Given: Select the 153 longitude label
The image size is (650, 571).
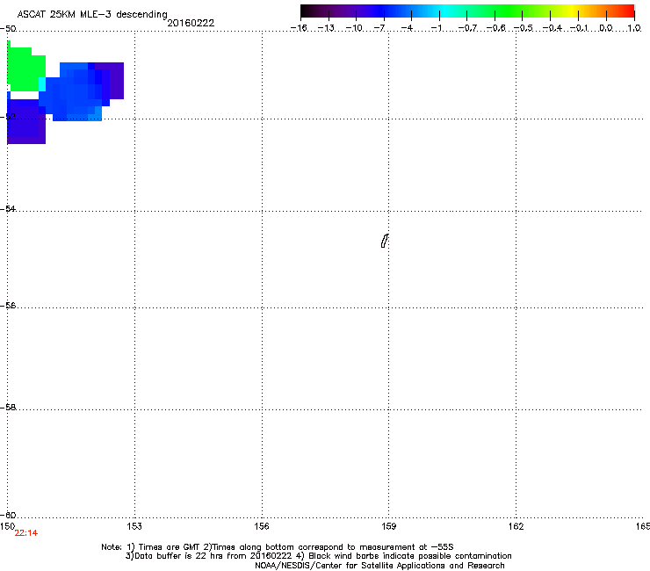Looking at the screenshot, I should 134,526.
